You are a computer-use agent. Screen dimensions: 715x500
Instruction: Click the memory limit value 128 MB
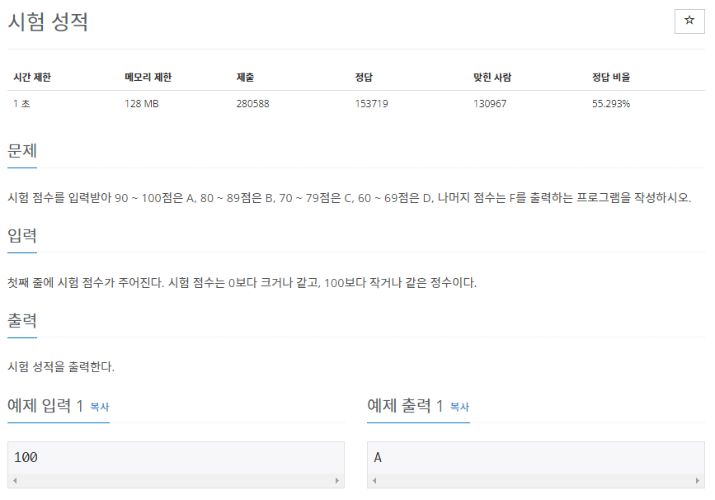[x=142, y=104]
